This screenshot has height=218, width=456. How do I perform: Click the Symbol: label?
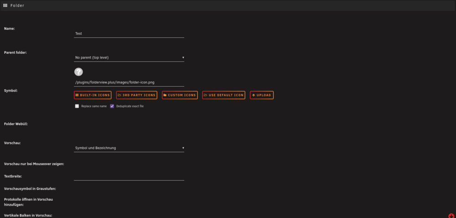point(11,90)
